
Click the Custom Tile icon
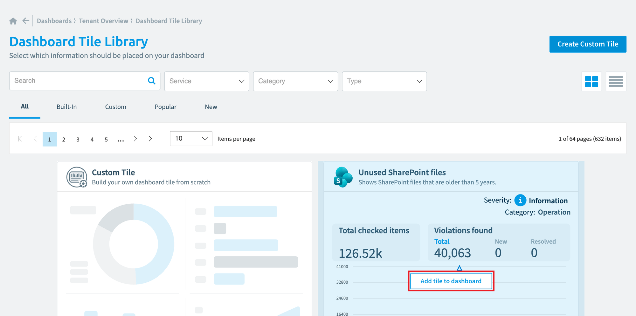click(x=77, y=177)
